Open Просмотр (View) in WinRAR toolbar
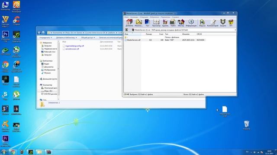 point(156,23)
